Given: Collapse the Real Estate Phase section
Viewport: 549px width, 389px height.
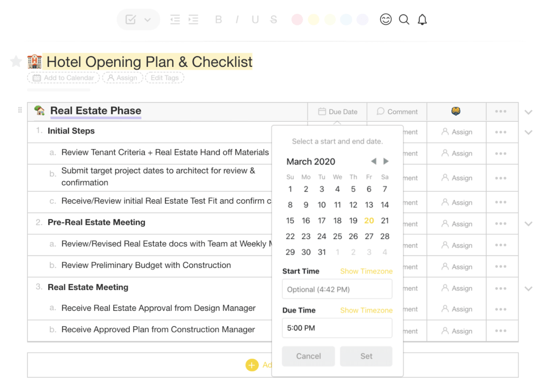Looking at the screenshot, I should click(529, 112).
